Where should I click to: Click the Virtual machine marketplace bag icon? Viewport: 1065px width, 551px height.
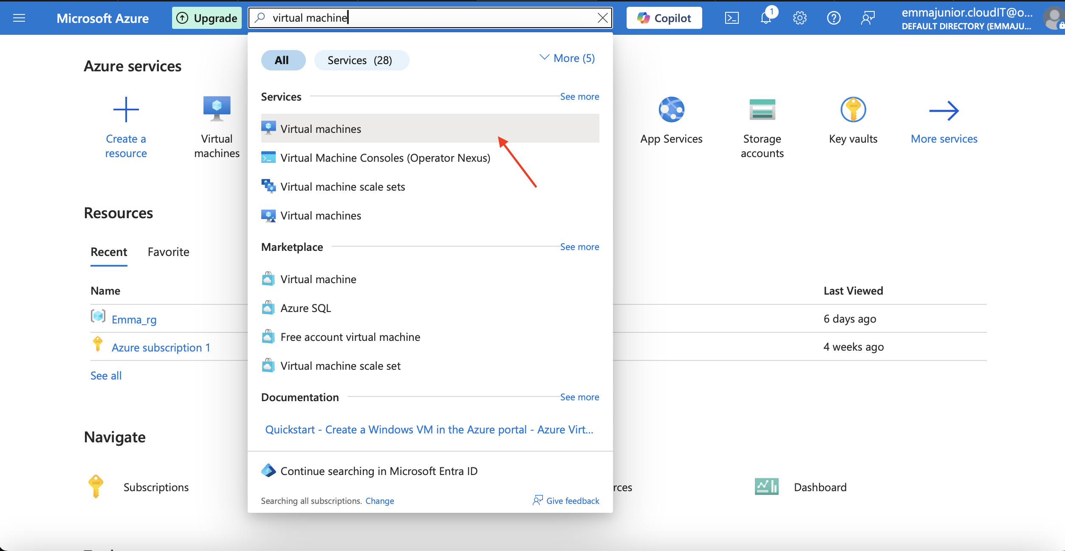coord(268,278)
